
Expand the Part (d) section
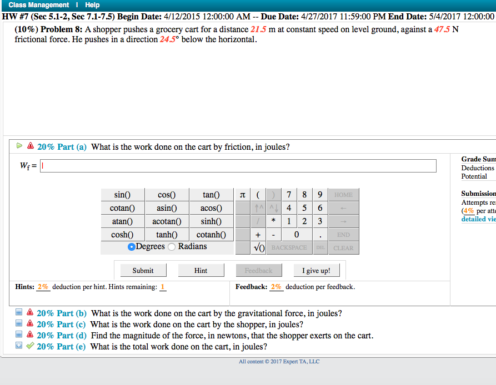[18, 334]
